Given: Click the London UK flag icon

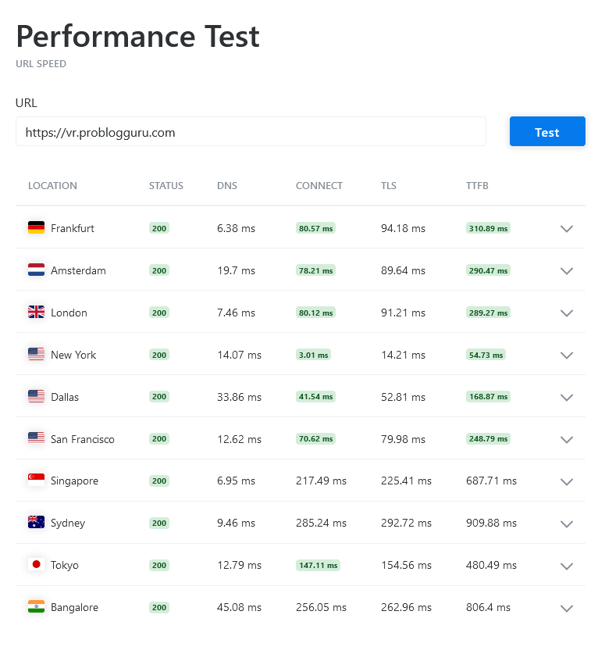Looking at the screenshot, I should pos(36,313).
